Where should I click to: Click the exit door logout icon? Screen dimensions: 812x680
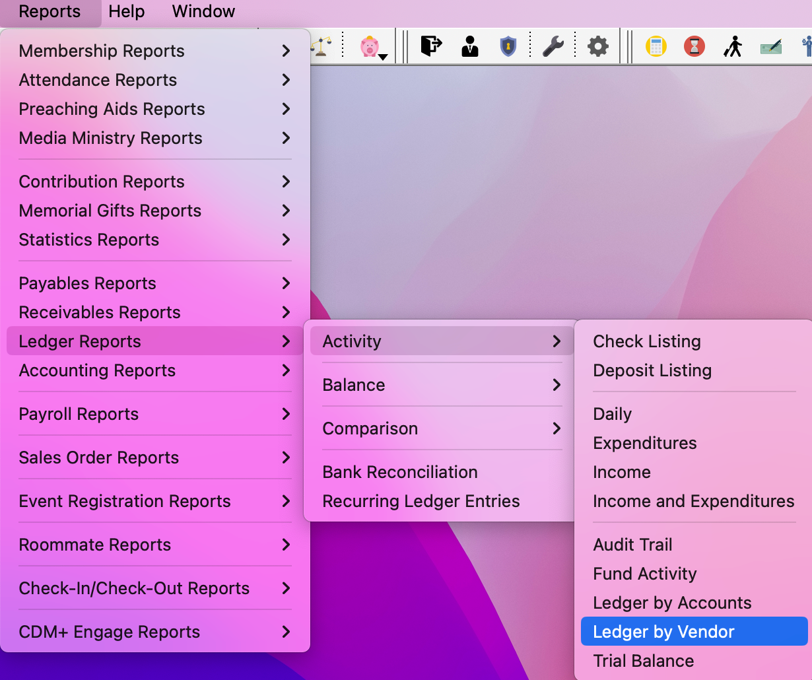coord(431,46)
